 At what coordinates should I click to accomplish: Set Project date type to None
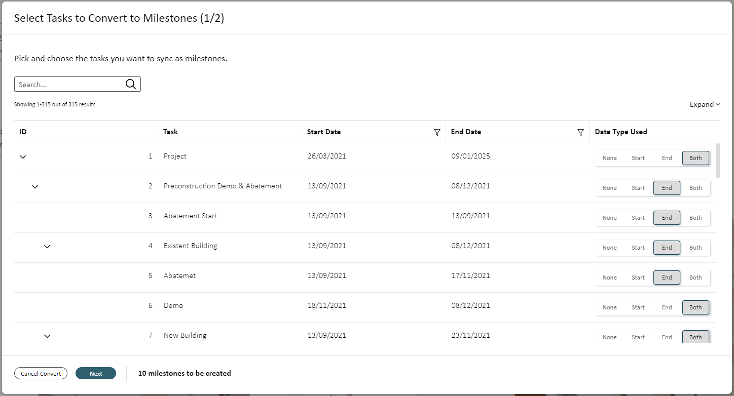(x=610, y=158)
